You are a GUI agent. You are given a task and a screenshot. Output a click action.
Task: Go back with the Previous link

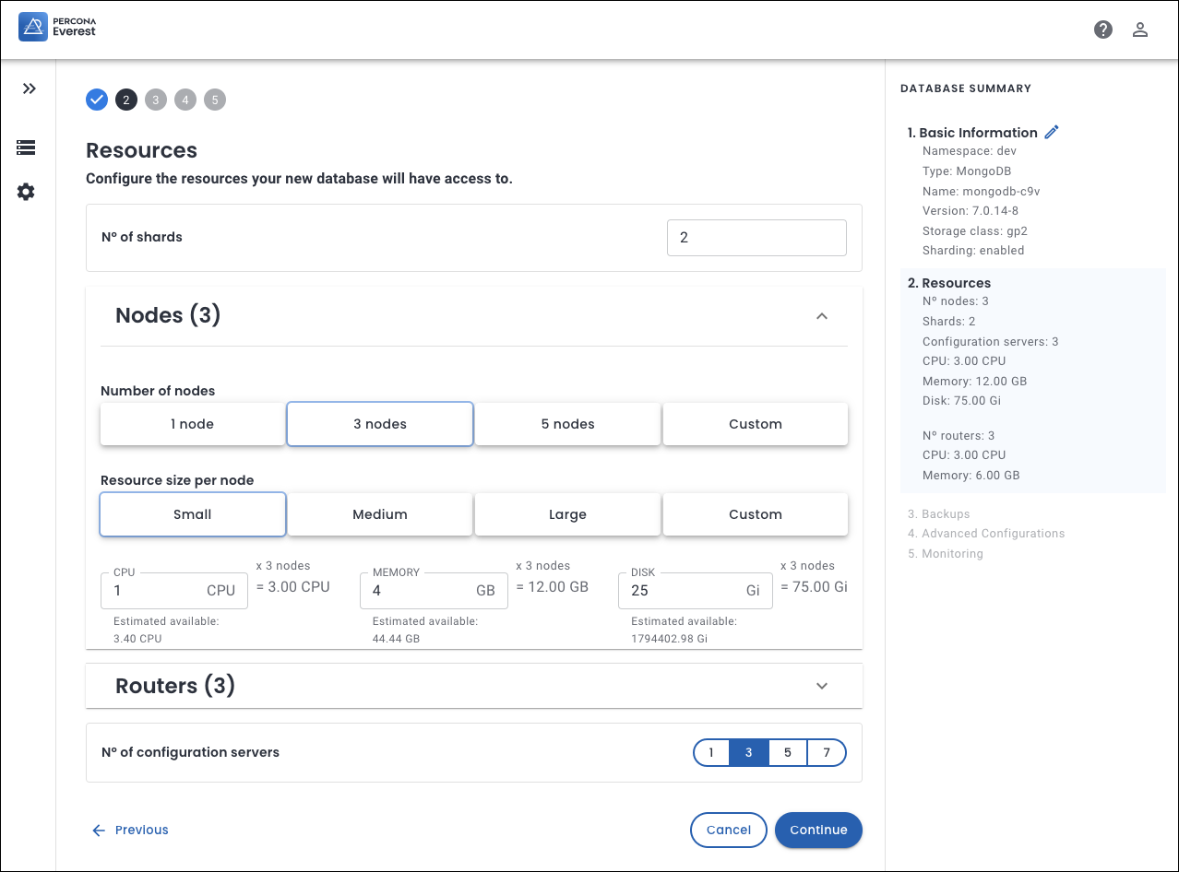pyautogui.click(x=130, y=830)
